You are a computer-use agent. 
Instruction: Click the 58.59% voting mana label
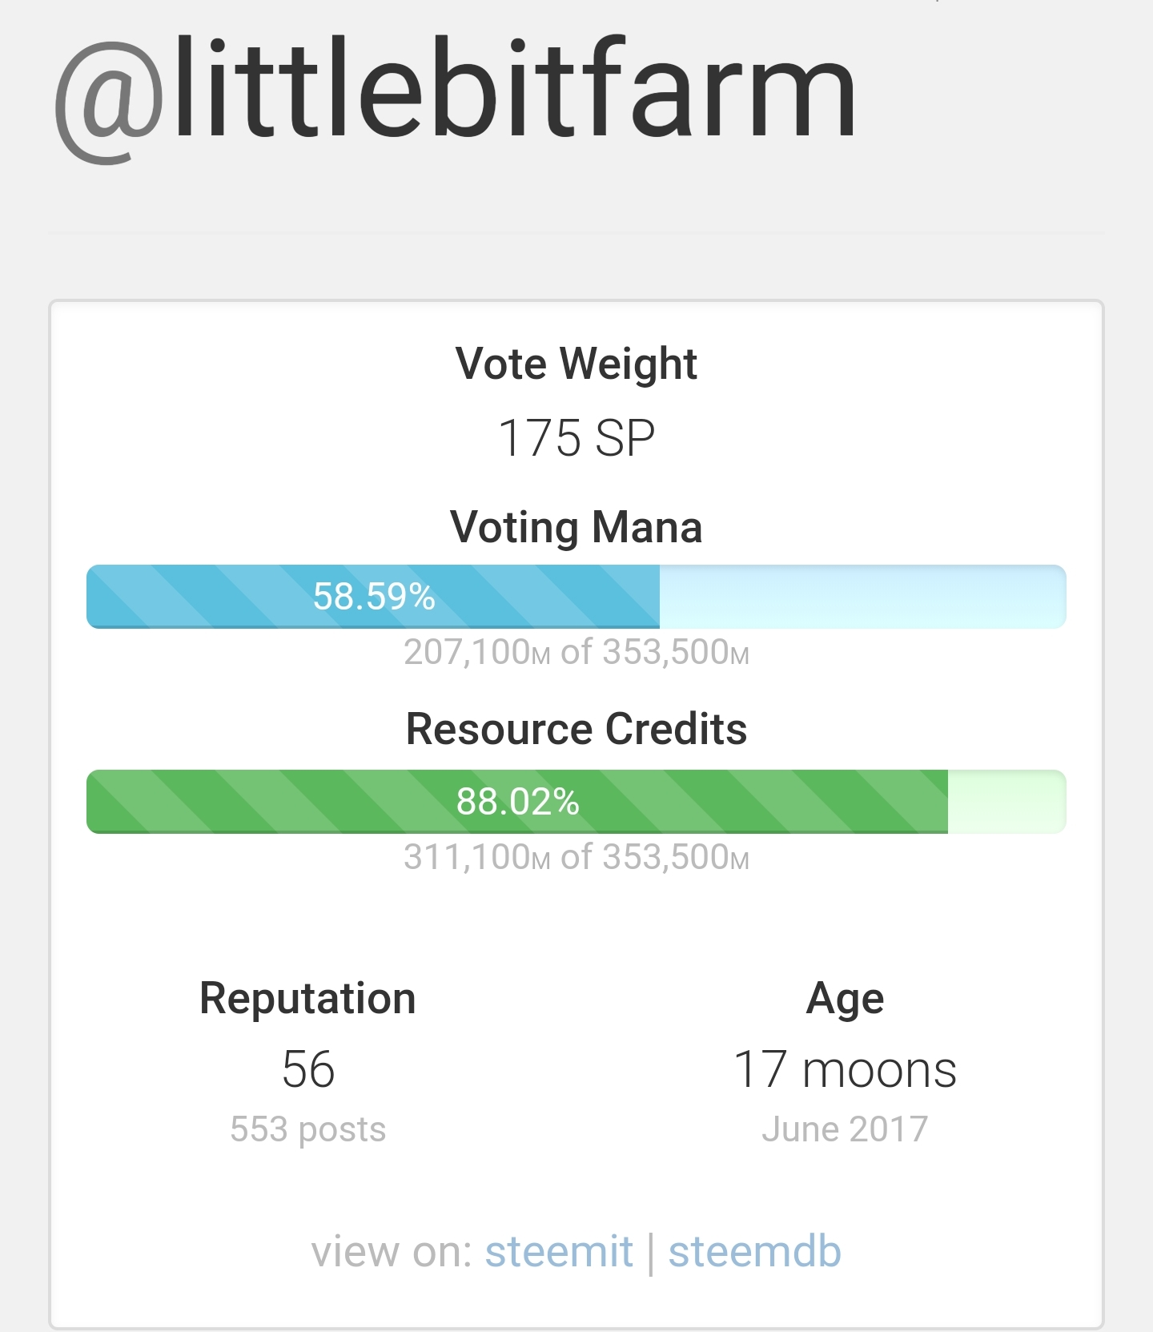(374, 597)
